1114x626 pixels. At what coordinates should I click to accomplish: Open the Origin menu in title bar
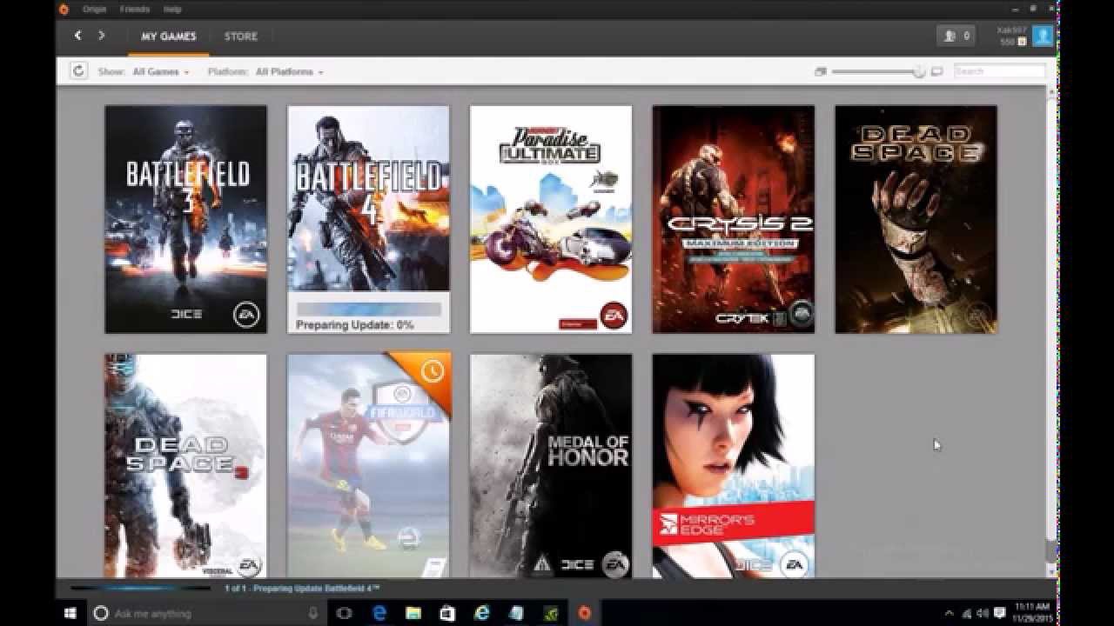point(93,9)
